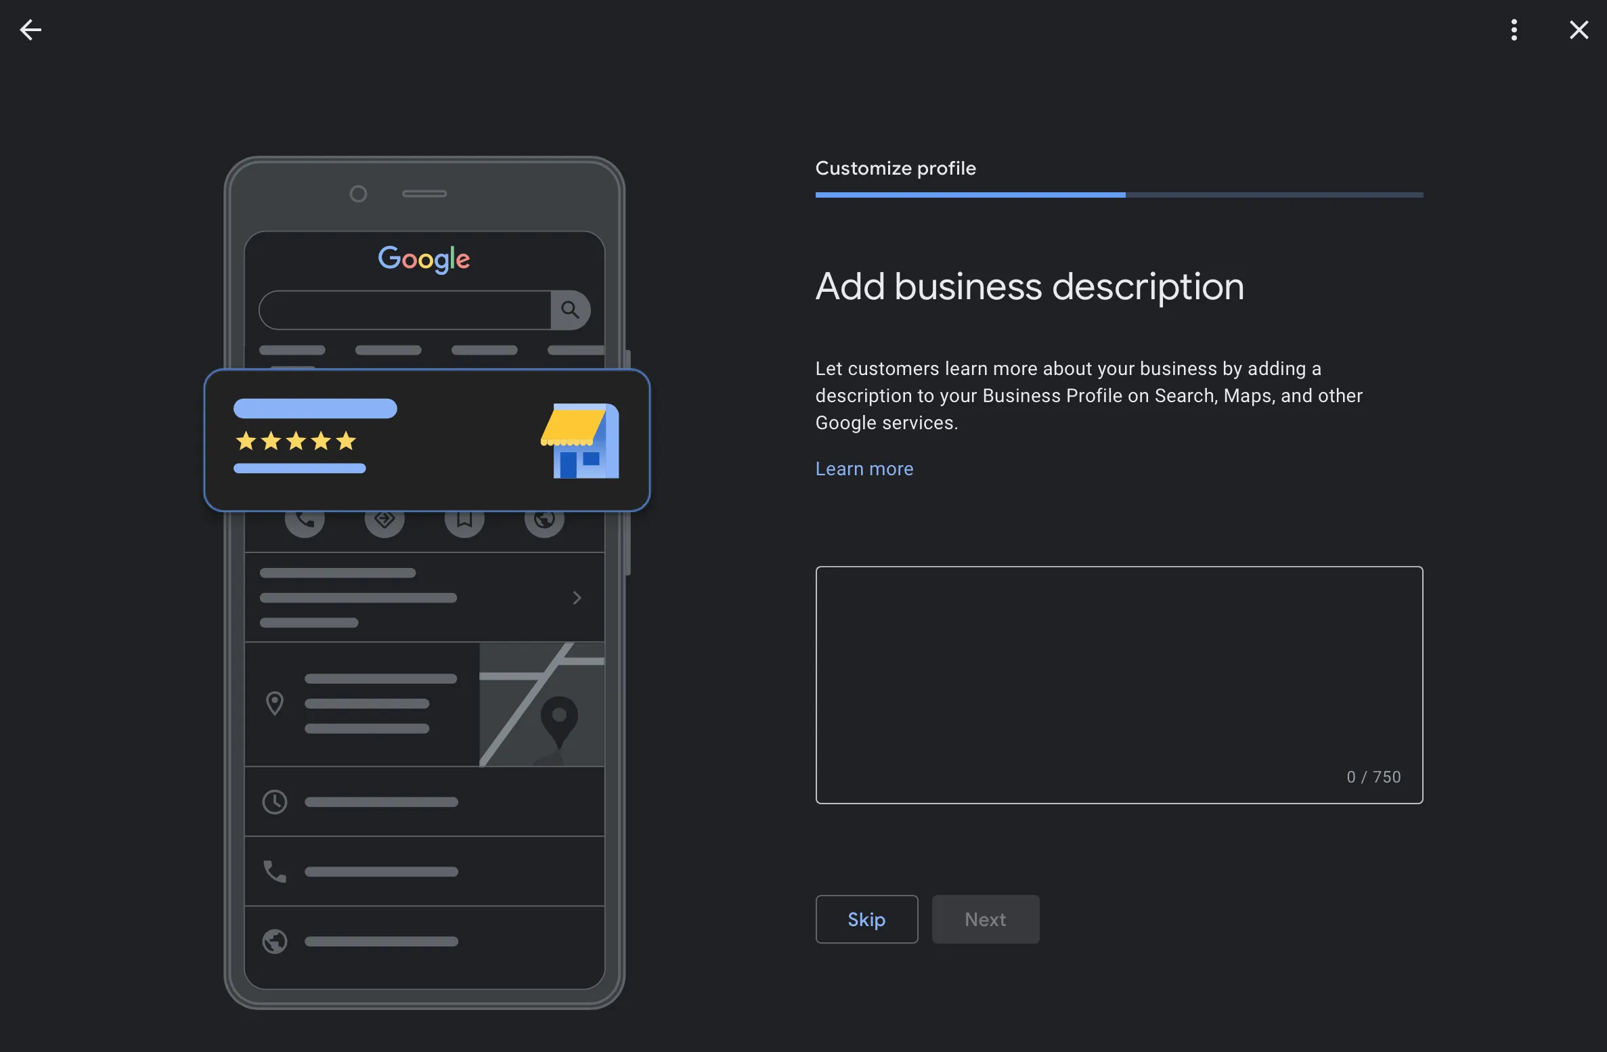Screen dimensions: 1607x1052
Task: Click the Skip button
Action: click(866, 918)
